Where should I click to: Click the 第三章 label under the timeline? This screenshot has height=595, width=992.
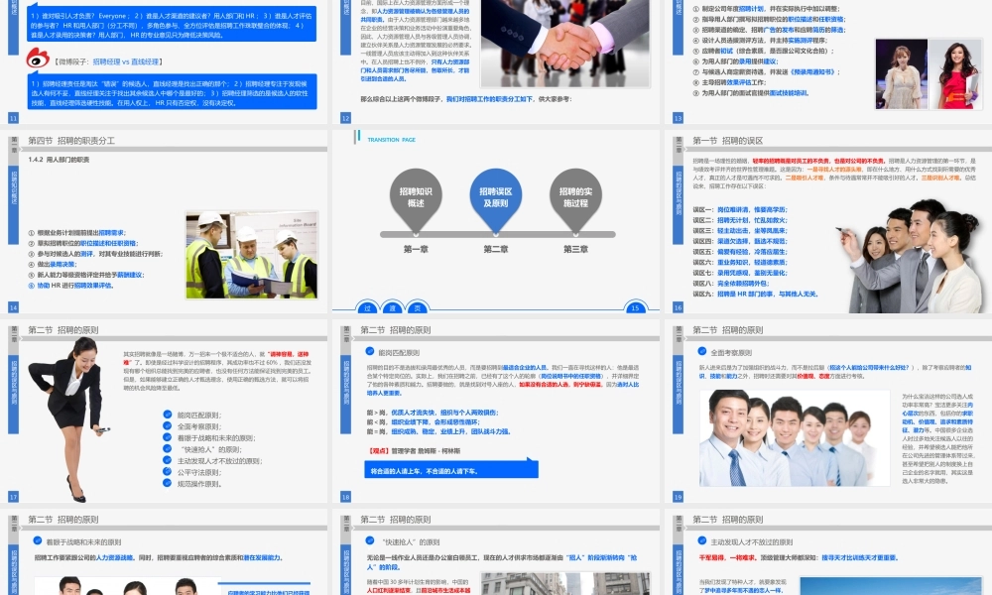pos(575,249)
